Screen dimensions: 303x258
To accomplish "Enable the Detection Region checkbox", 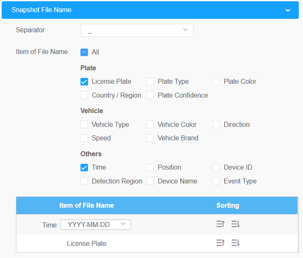I will [x=84, y=181].
